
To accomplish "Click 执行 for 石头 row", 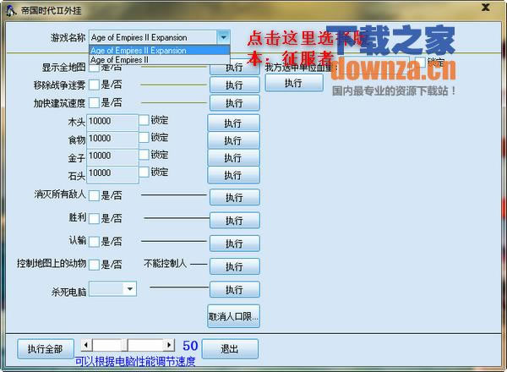I will (x=233, y=175).
